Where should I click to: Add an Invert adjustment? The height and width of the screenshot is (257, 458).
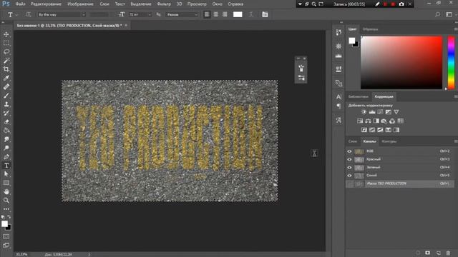(364, 130)
